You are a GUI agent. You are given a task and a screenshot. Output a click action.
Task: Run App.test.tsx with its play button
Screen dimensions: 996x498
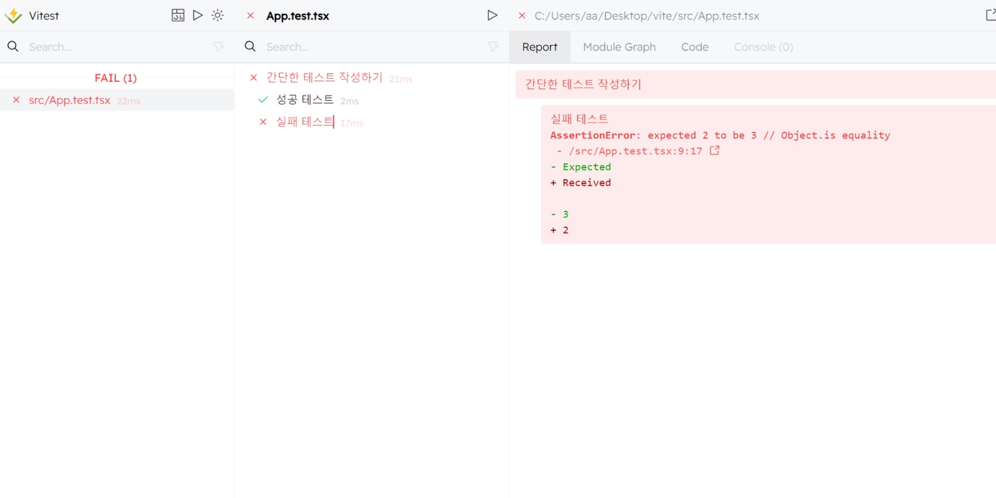(x=492, y=16)
